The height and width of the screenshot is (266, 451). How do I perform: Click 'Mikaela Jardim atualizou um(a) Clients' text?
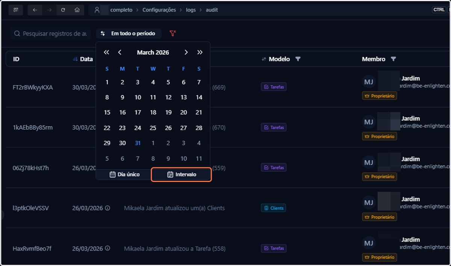tap(174, 208)
